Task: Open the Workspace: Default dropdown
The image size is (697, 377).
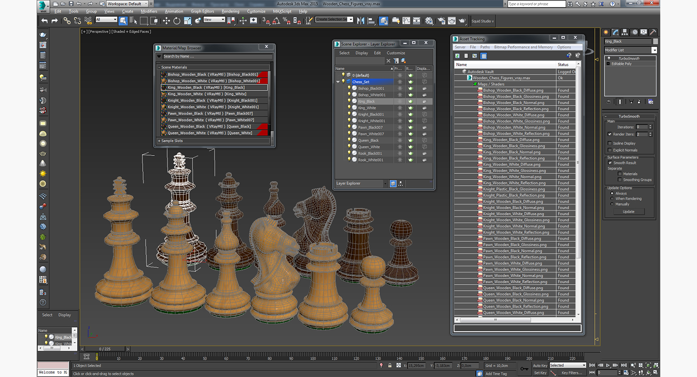Action: coord(127,4)
